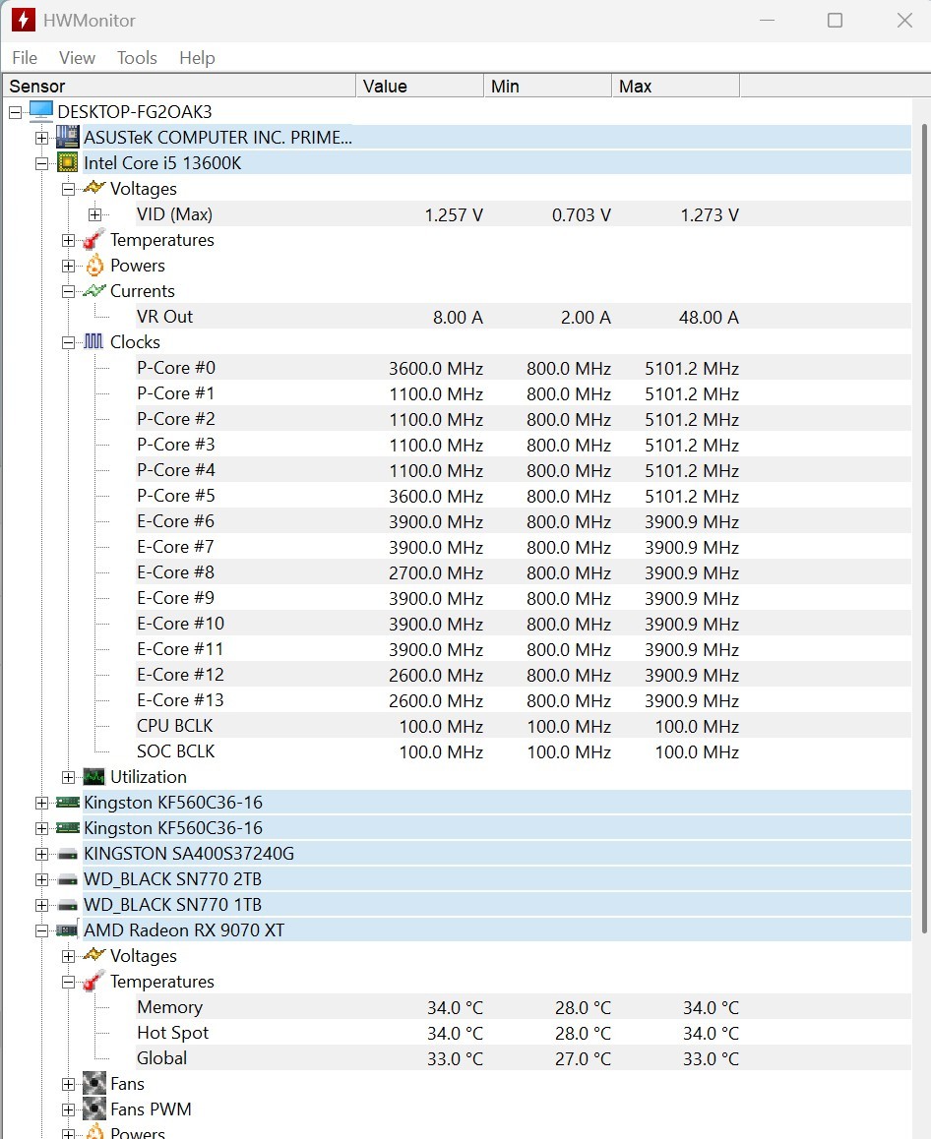Click the second Kingston KF560C36-16 RAM icon
Image resolution: width=931 pixels, height=1139 pixels.
pyautogui.click(x=68, y=827)
